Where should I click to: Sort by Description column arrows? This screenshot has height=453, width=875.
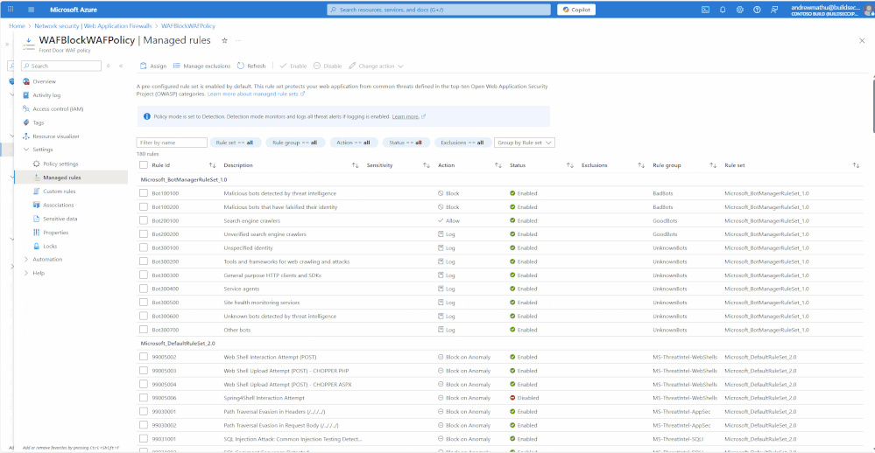pyautogui.click(x=355, y=165)
